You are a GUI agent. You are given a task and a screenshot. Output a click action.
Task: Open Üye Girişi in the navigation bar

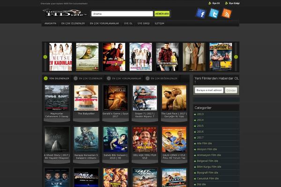[144, 23]
